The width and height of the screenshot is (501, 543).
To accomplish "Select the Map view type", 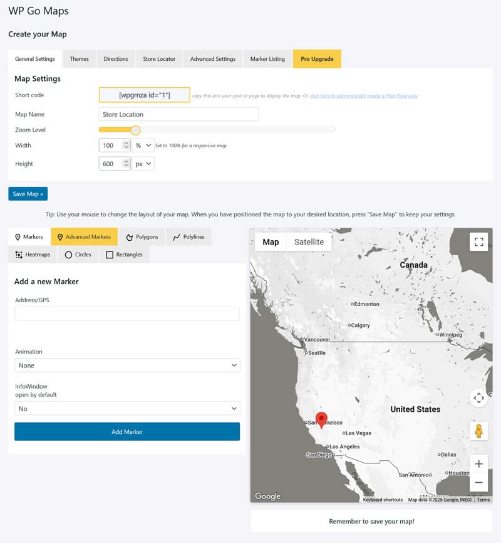I will click(271, 242).
